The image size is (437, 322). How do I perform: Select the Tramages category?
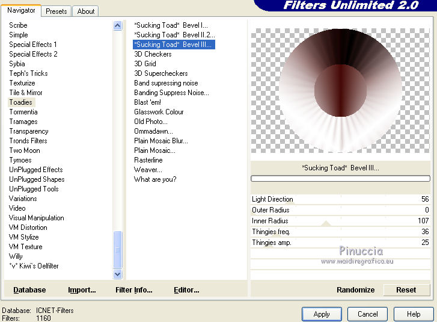(x=23, y=122)
